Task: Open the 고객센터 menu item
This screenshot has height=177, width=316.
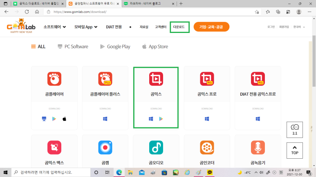Action: pyautogui.click(x=161, y=27)
